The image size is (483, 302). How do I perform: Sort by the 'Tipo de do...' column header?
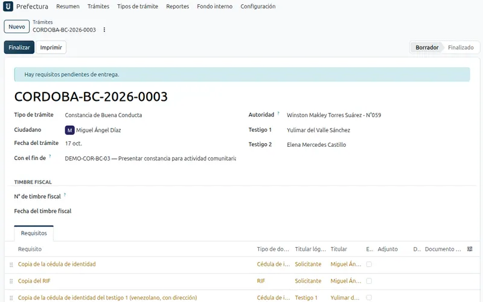[273, 249]
